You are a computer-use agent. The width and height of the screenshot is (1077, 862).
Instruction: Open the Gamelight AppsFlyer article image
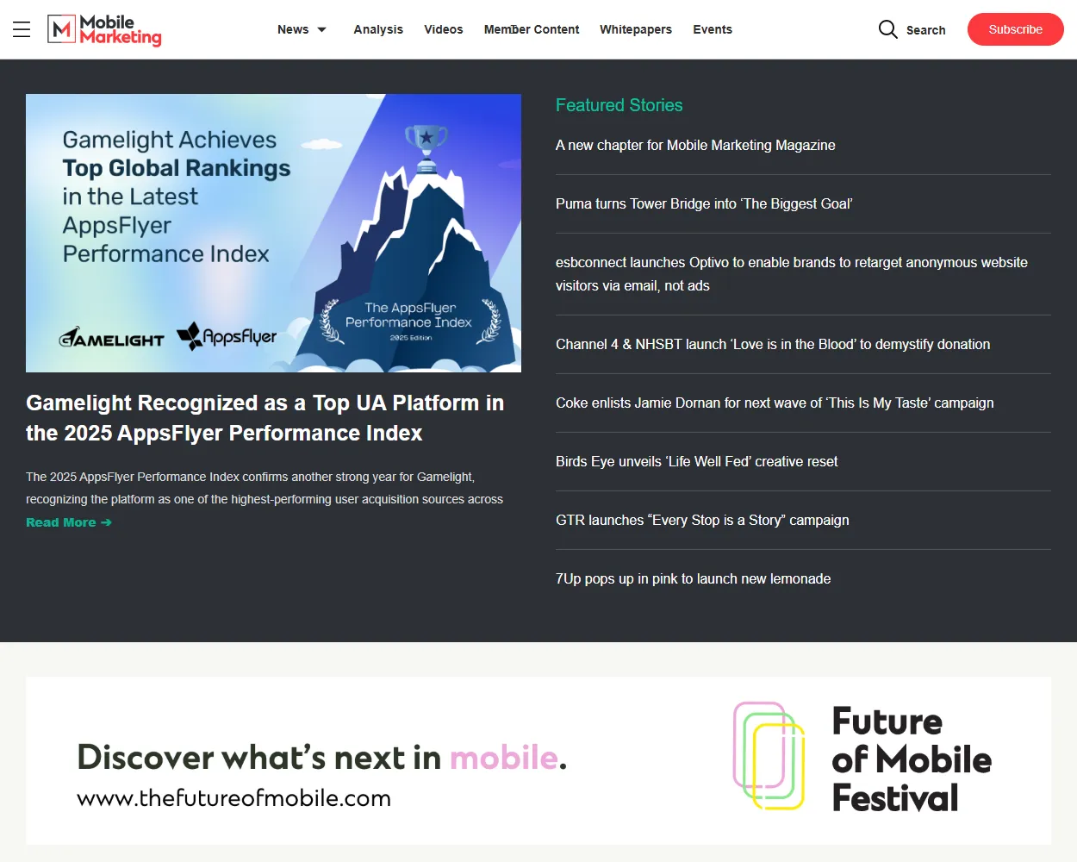[x=273, y=233]
